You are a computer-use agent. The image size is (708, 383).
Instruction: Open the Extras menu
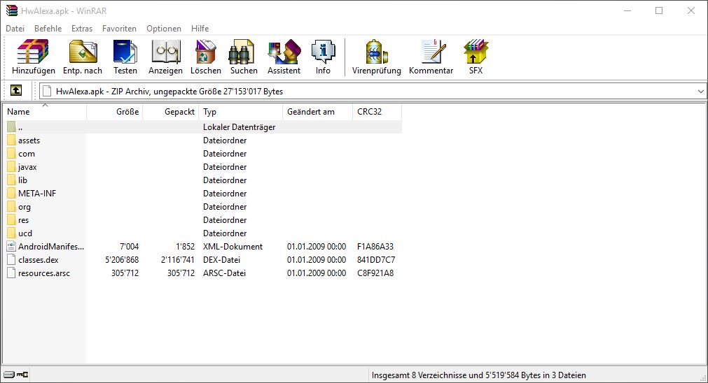coord(82,29)
